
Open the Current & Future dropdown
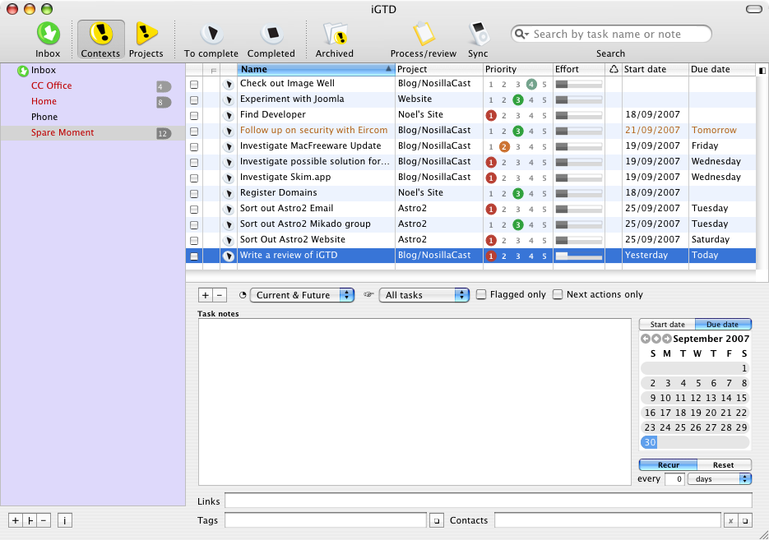click(302, 295)
